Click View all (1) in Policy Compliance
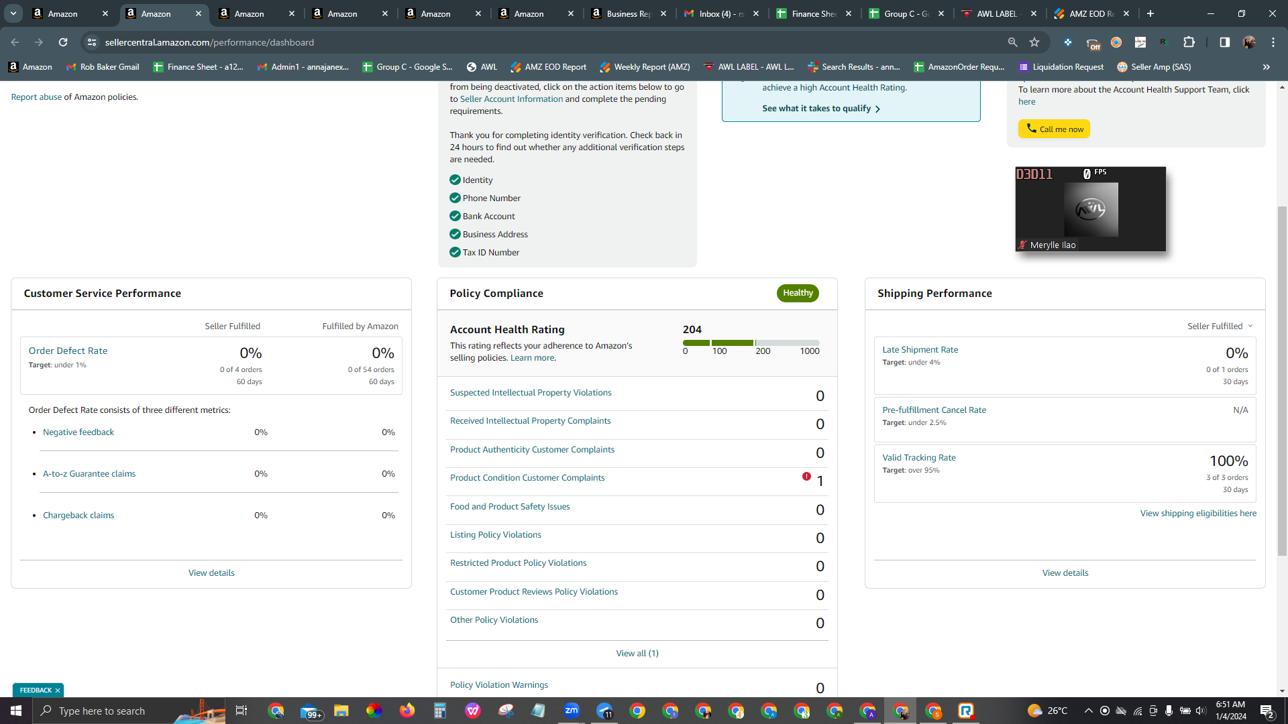Image resolution: width=1288 pixels, height=724 pixels. point(637,654)
